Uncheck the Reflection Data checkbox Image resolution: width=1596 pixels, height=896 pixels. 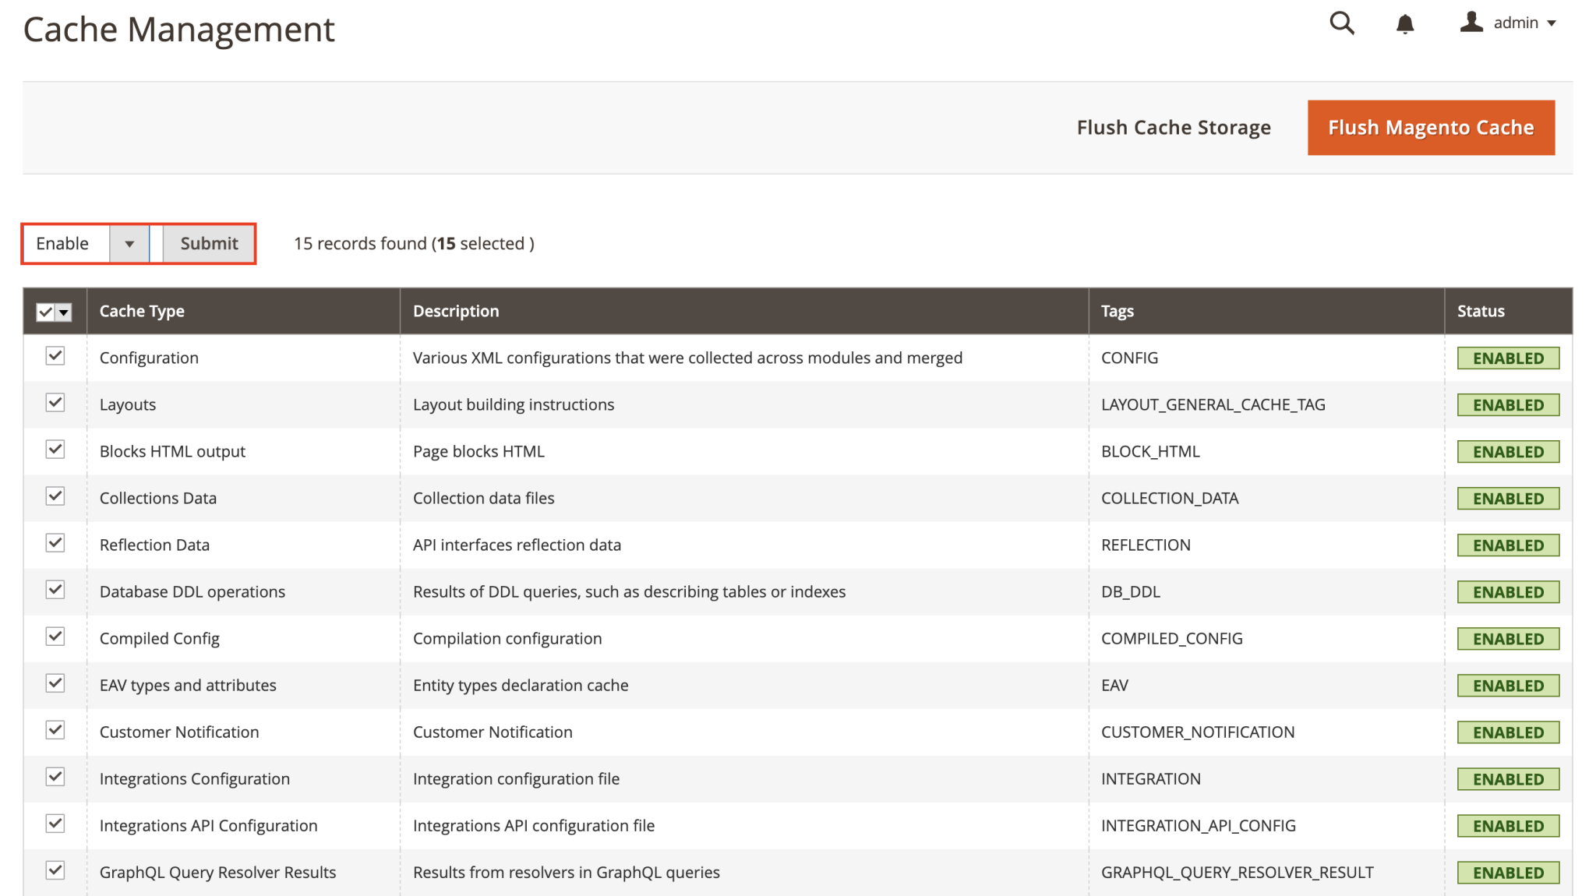[x=54, y=543]
